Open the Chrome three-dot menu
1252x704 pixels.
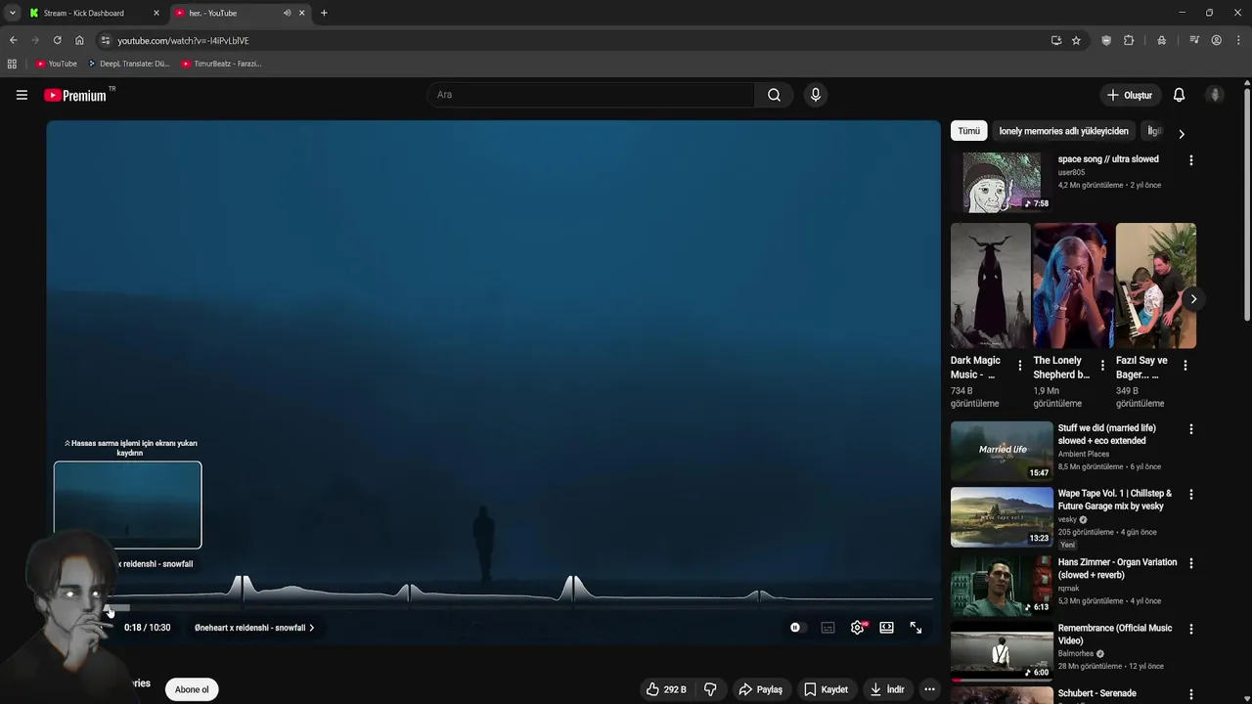pyautogui.click(x=1238, y=40)
